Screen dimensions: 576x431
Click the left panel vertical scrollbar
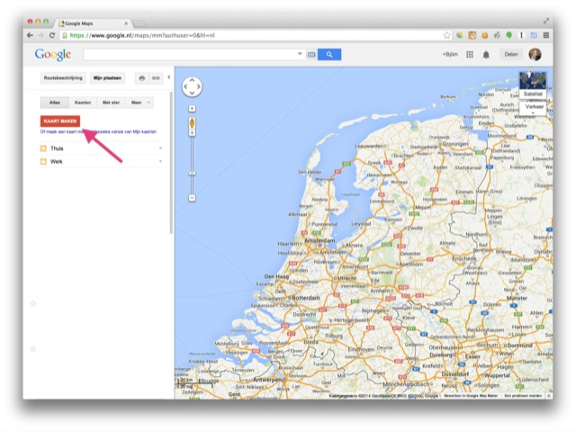coord(171,163)
